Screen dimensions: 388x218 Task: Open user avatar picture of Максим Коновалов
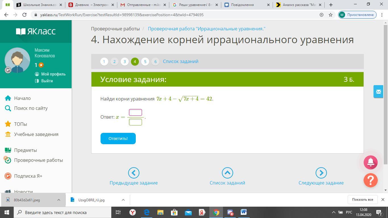point(17,60)
